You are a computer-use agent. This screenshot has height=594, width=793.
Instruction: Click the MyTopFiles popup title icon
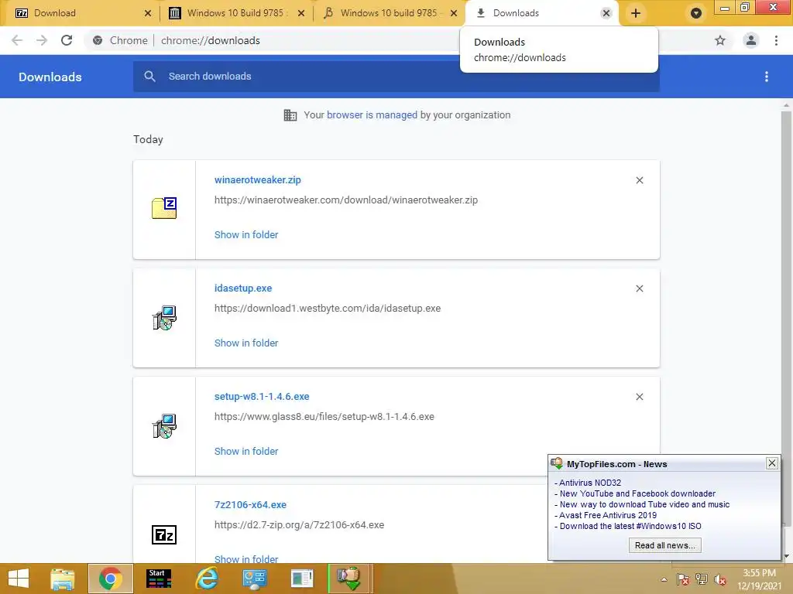[557, 463]
